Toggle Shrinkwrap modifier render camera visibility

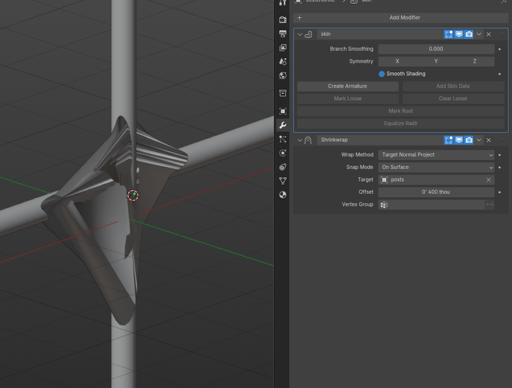coord(469,140)
